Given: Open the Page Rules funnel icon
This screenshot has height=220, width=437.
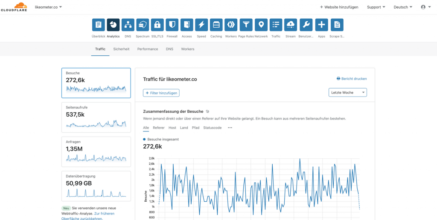Looking at the screenshot, I should tap(246, 25).
